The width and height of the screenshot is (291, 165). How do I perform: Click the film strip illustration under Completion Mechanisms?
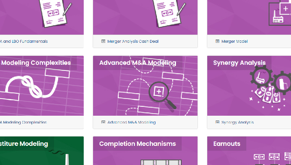(x=161, y=162)
